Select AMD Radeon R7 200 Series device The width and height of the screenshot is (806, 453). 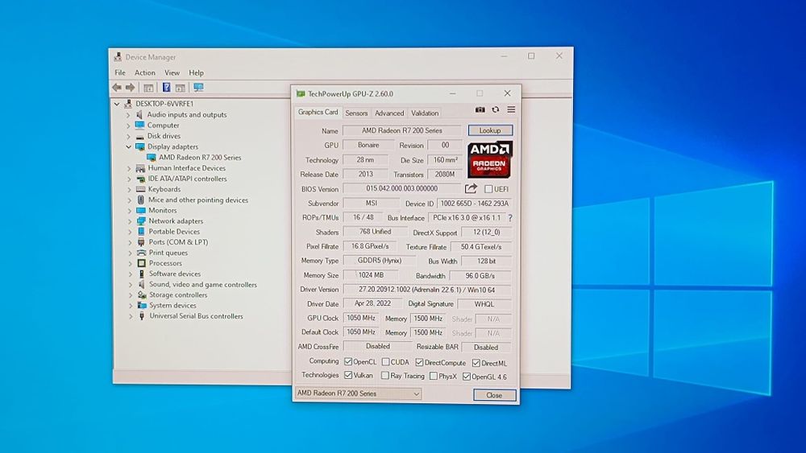click(x=199, y=158)
